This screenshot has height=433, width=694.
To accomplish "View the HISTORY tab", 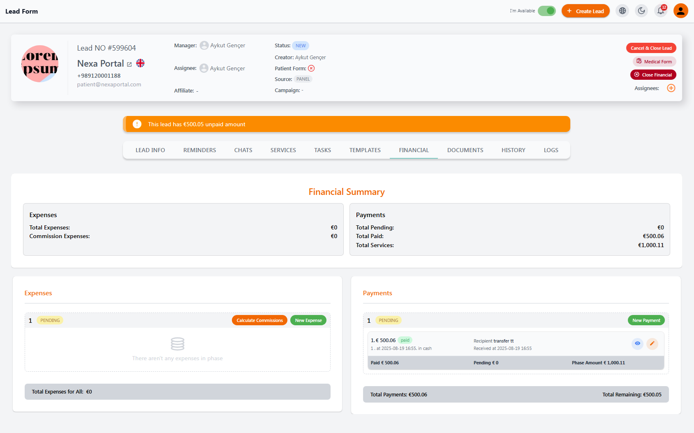I will (x=514, y=150).
